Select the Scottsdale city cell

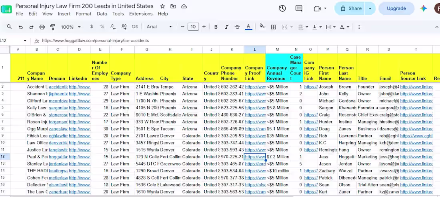(x=170, y=115)
